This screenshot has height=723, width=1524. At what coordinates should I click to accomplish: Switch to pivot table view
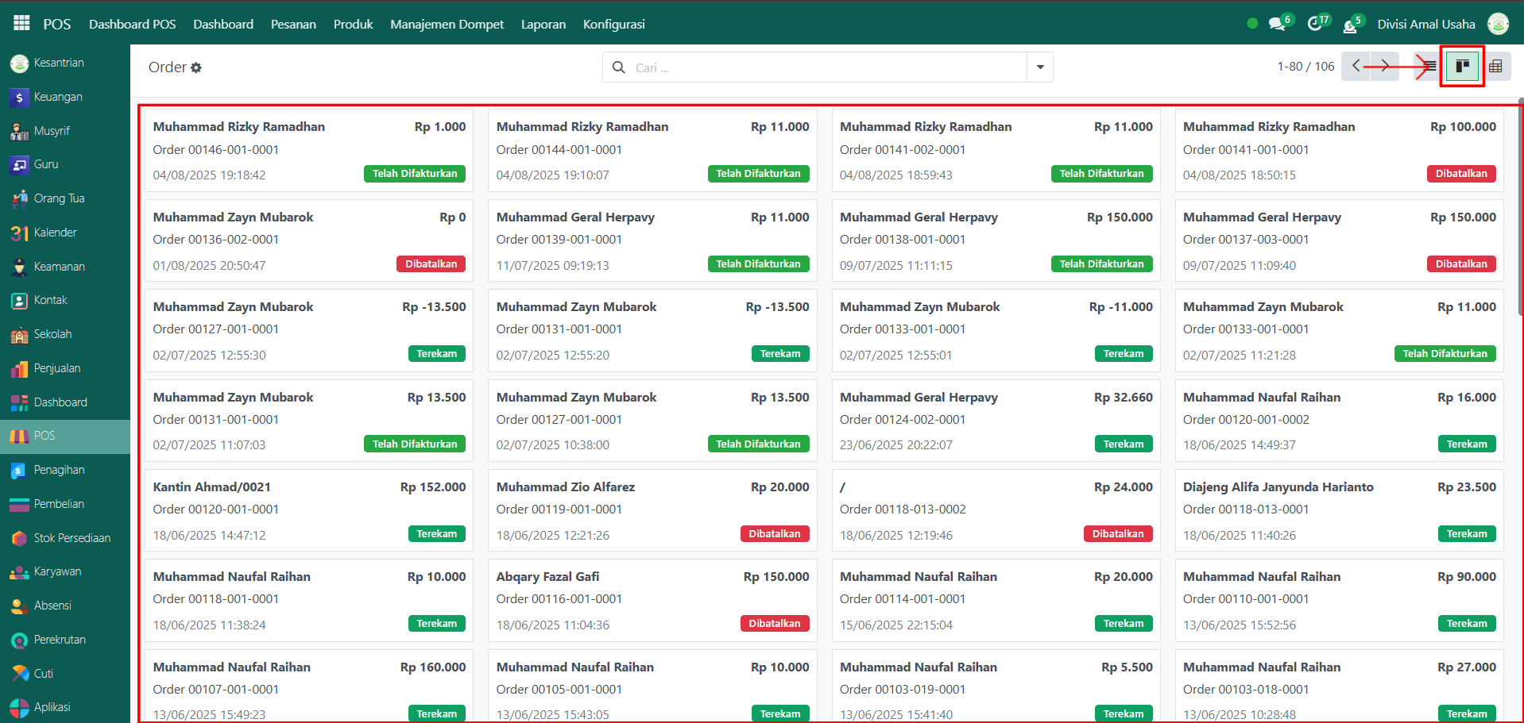(1495, 67)
